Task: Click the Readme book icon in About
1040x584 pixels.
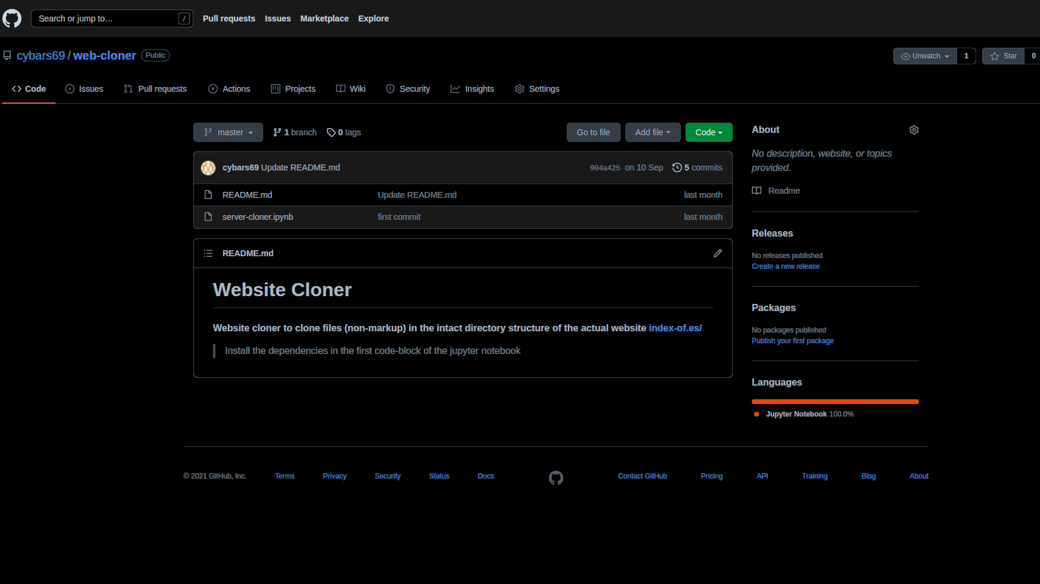Action: pyautogui.click(x=757, y=191)
